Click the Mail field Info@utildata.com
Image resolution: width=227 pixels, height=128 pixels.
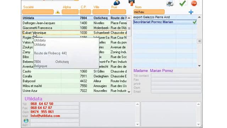tap(55, 116)
